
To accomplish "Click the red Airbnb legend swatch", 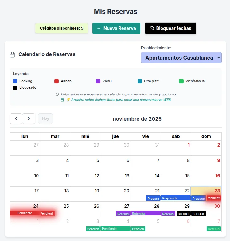I will 57,81.
